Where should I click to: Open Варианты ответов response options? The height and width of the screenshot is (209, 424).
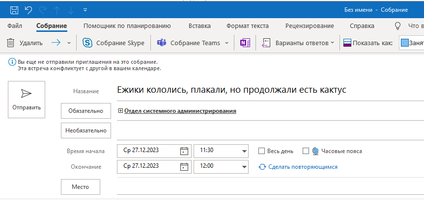pyautogui.click(x=298, y=43)
